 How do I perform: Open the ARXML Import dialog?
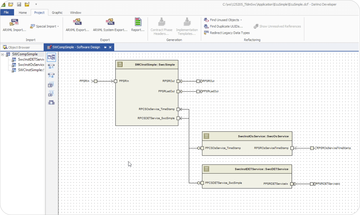click(x=14, y=25)
